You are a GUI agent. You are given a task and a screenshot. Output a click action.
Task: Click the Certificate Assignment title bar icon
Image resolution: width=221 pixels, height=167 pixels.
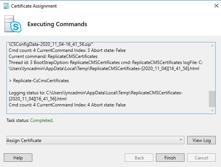pos(6,6)
